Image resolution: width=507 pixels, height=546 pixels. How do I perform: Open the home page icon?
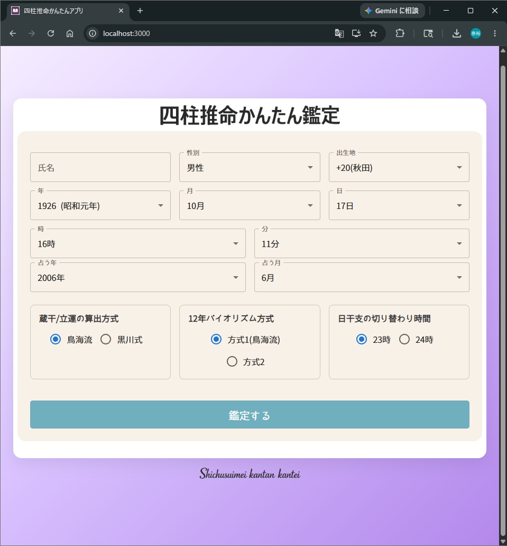click(70, 33)
